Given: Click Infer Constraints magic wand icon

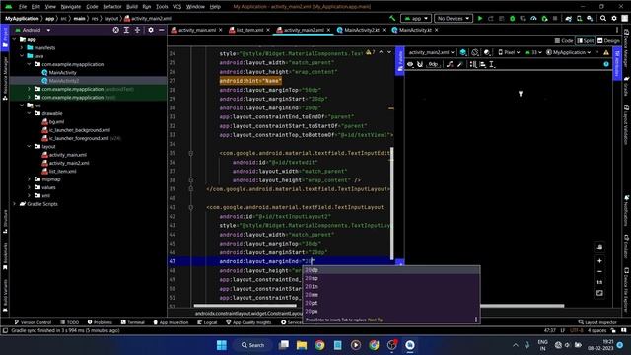Looking at the screenshot, I should [460, 64].
